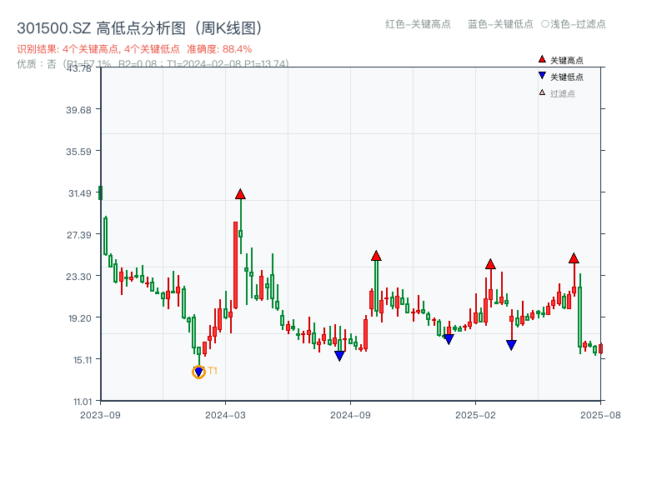
Task: Select the red key-high marker above the 2024-03 peak
Action: (x=240, y=193)
